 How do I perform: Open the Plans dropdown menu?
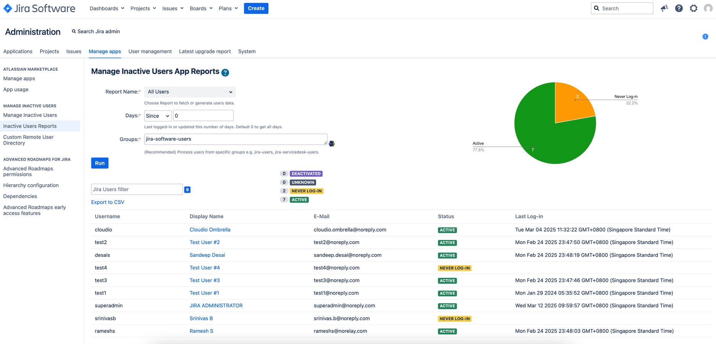coord(228,8)
